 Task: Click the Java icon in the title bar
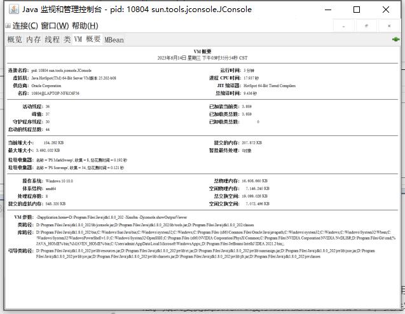pos(14,10)
